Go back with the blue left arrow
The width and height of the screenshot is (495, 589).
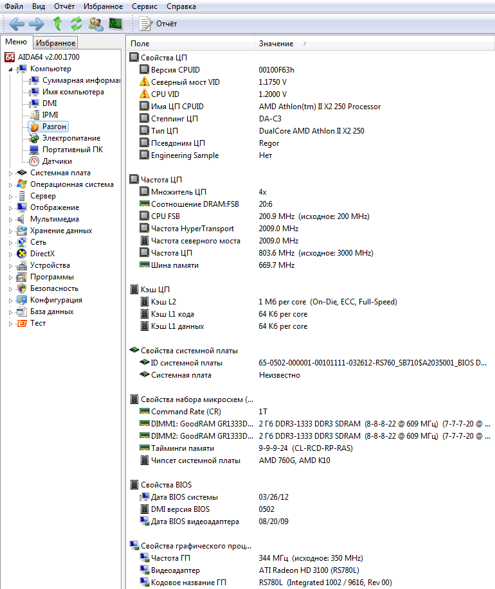point(17,24)
